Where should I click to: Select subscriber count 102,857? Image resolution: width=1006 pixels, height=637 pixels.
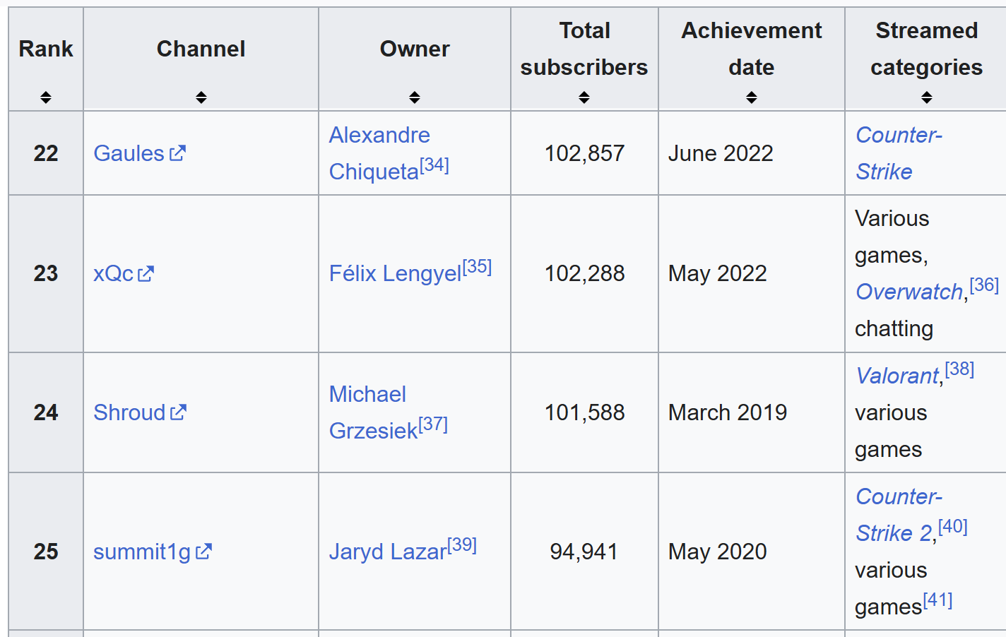(584, 153)
